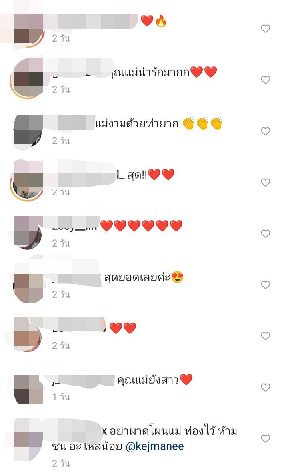Screen dimensions: 288x474
Task: View profile picture next to 'แม่งามด้วยท่ายาก'
Action: [x=28, y=131]
